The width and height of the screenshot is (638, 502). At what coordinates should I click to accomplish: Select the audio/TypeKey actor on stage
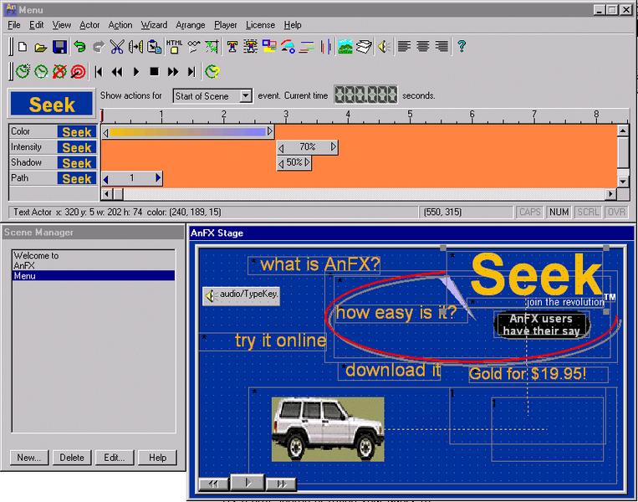click(242, 295)
